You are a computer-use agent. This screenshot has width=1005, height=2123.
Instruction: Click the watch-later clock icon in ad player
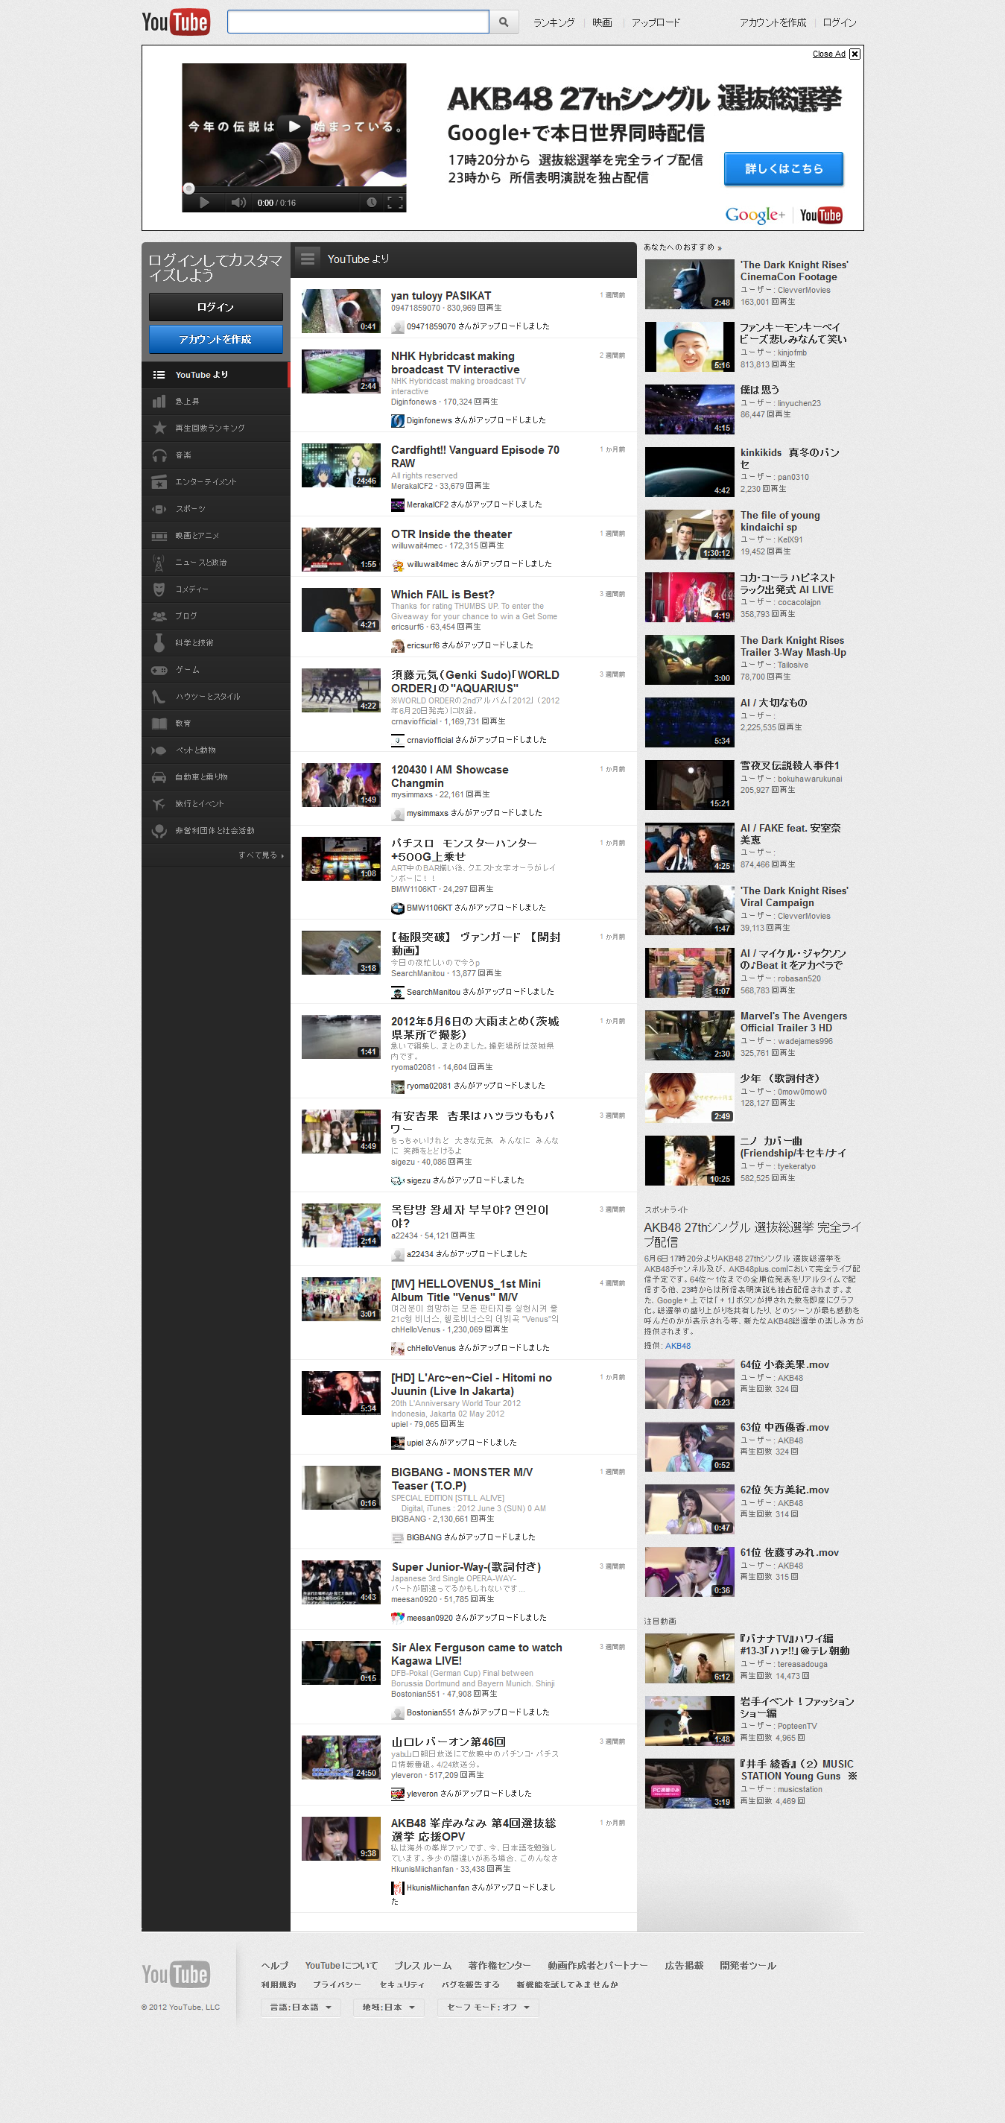click(372, 203)
